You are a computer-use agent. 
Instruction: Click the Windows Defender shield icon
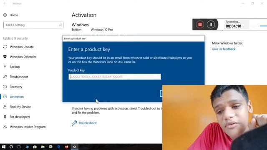point(5,57)
